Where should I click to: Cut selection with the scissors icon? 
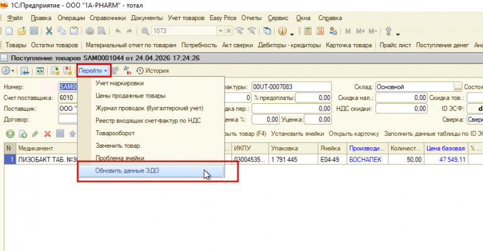49,31
